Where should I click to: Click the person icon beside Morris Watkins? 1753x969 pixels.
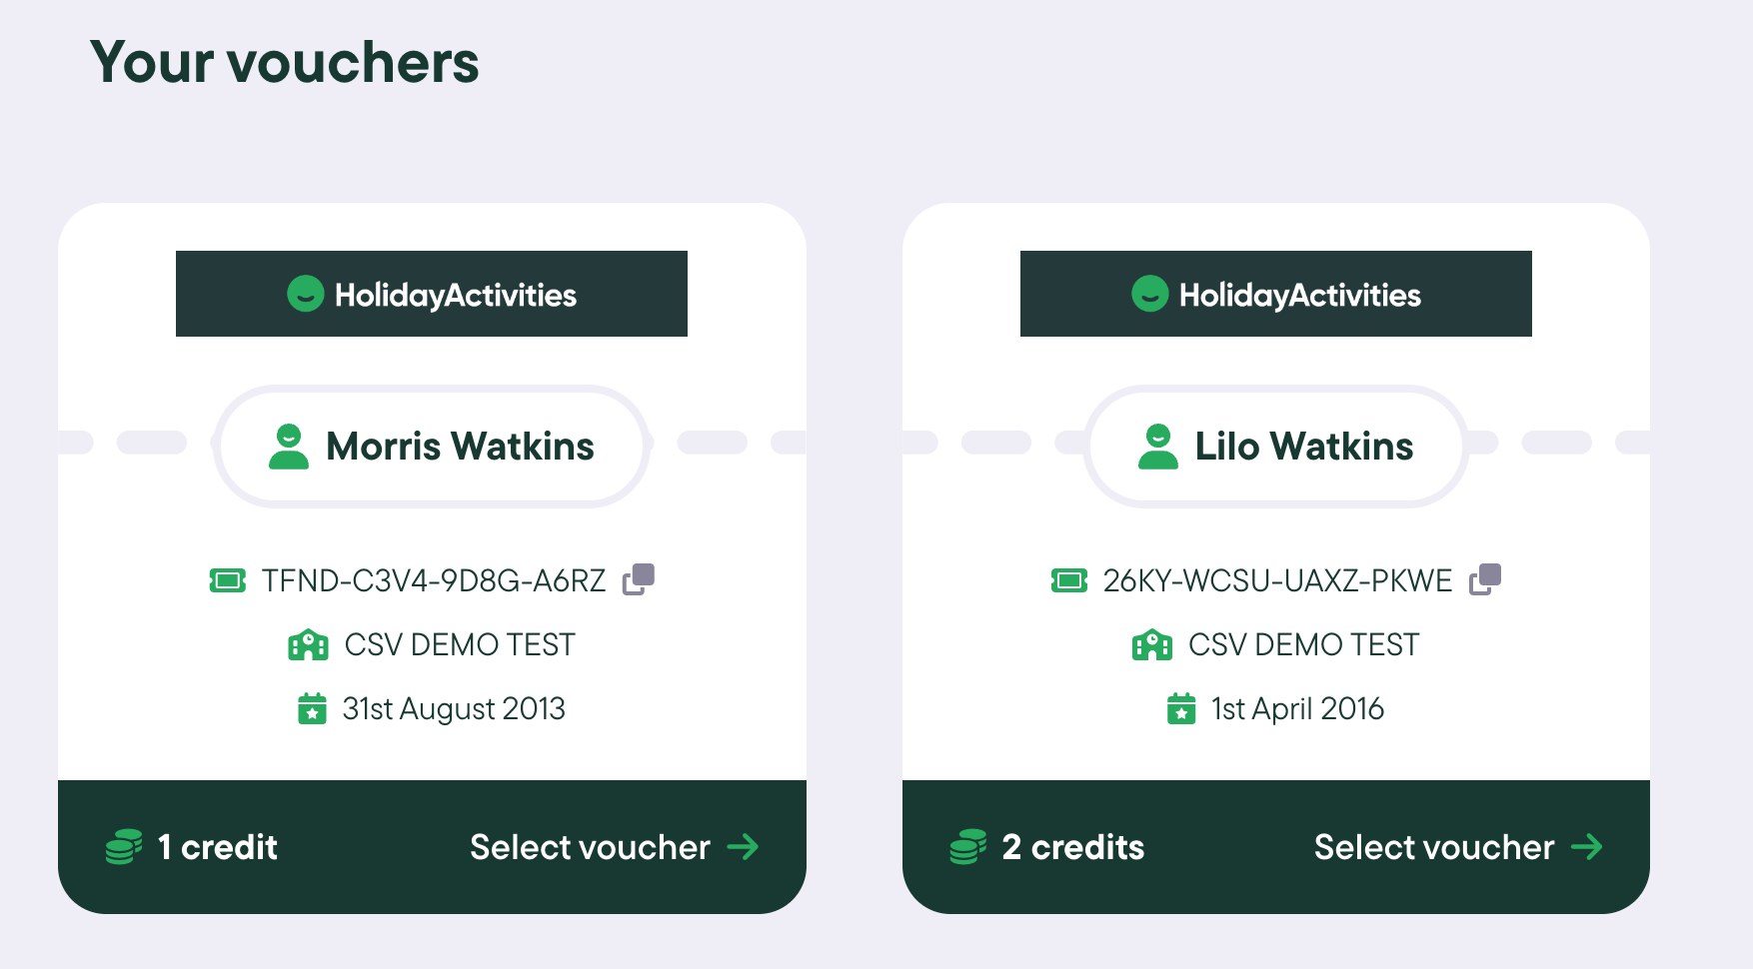pos(289,447)
